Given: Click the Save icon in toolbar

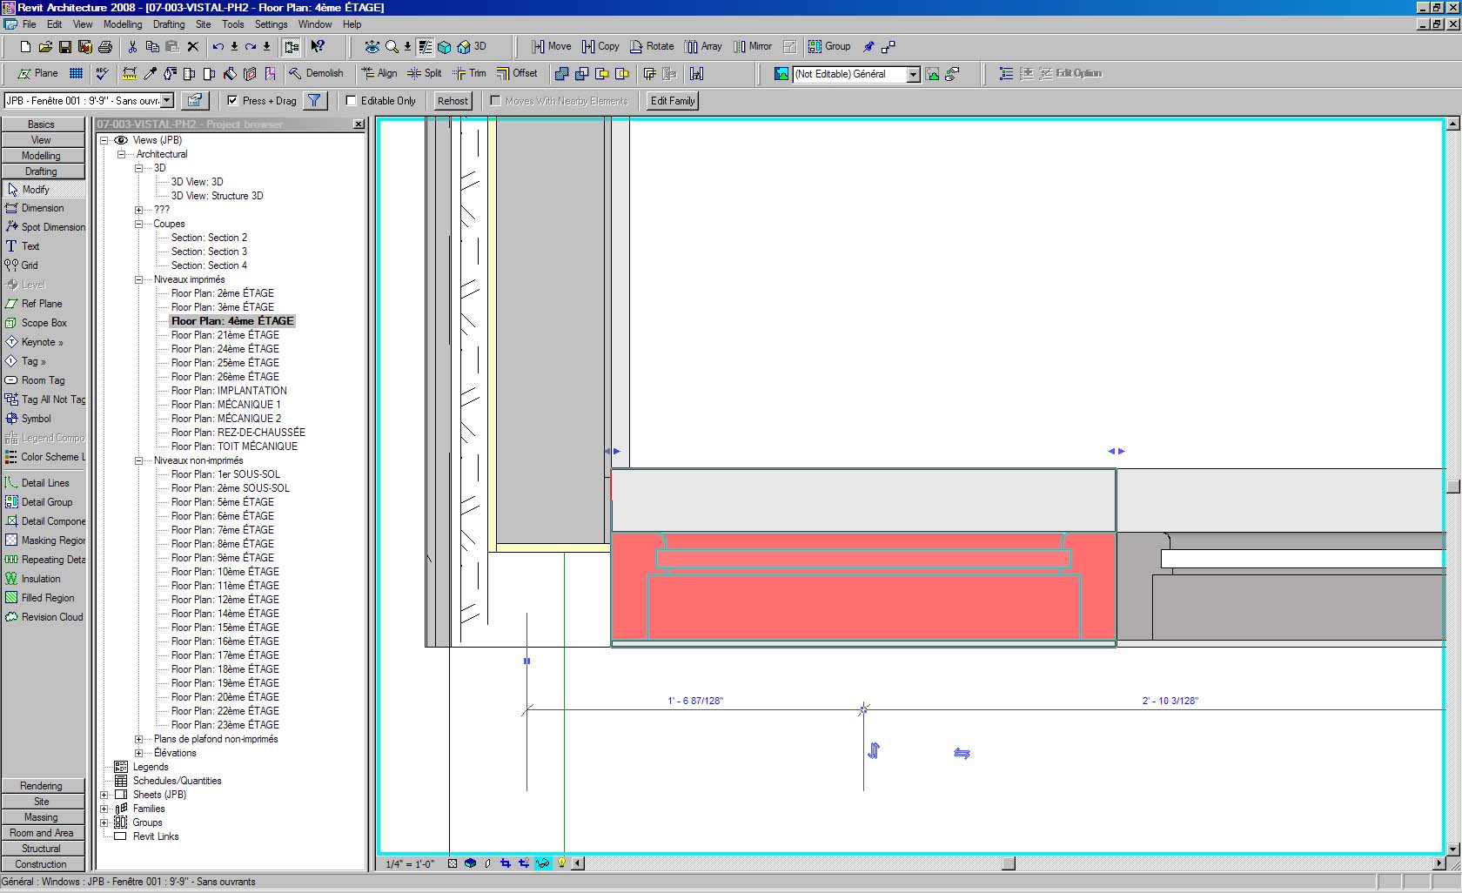Looking at the screenshot, I should [x=65, y=47].
